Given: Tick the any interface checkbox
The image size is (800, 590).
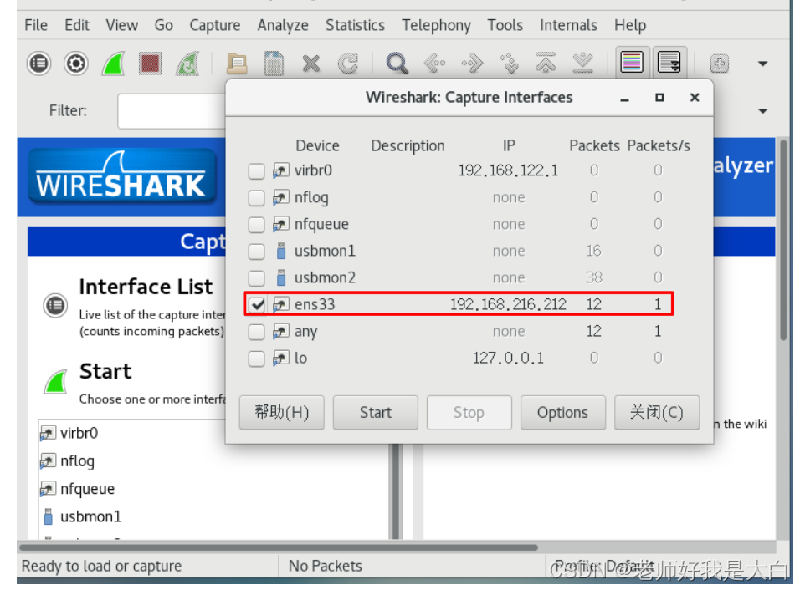Looking at the screenshot, I should point(256,332).
